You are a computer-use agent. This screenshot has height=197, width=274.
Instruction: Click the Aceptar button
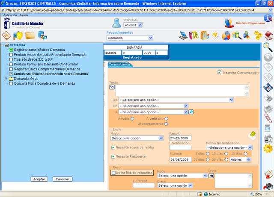[39, 179]
